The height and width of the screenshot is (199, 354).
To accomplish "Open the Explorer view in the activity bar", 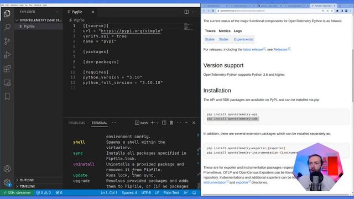I will [x=7, y=13].
